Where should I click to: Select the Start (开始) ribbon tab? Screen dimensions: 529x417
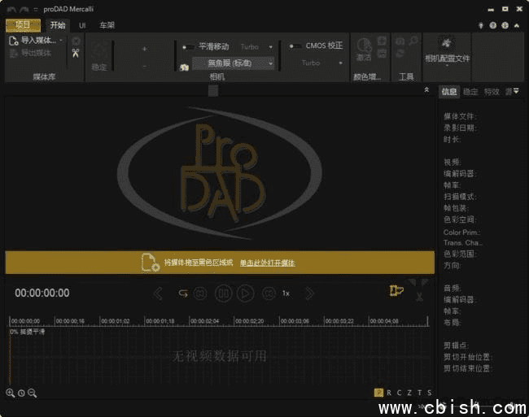click(x=58, y=25)
